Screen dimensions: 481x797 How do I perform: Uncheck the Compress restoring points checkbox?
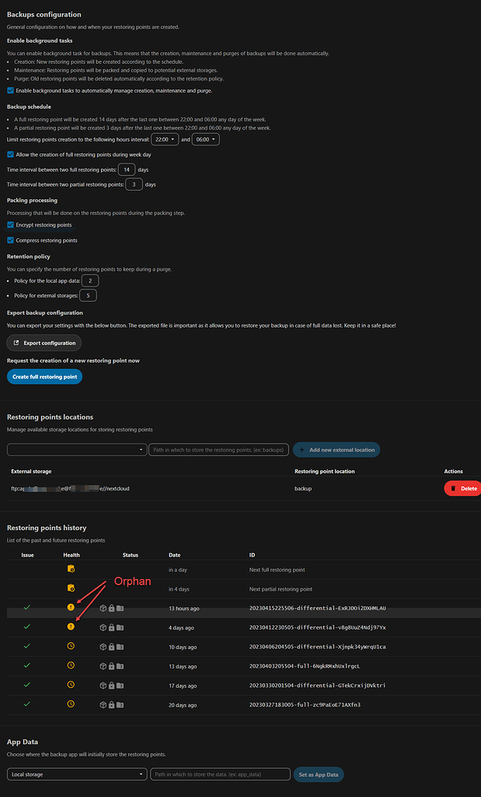11,240
